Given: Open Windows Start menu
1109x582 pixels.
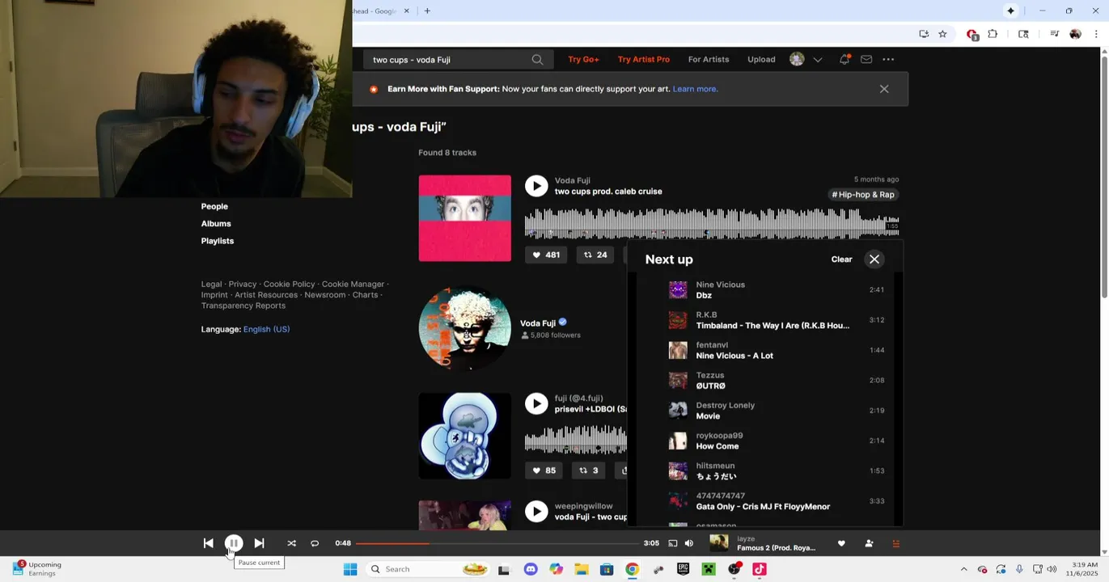Looking at the screenshot, I should [x=350, y=569].
